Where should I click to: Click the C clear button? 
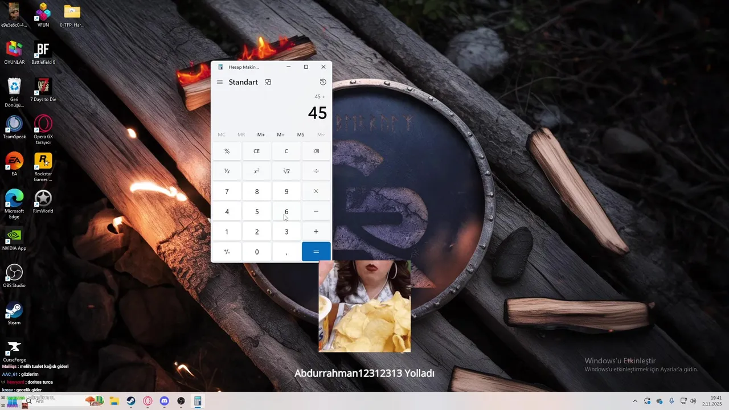(x=286, y=151)
